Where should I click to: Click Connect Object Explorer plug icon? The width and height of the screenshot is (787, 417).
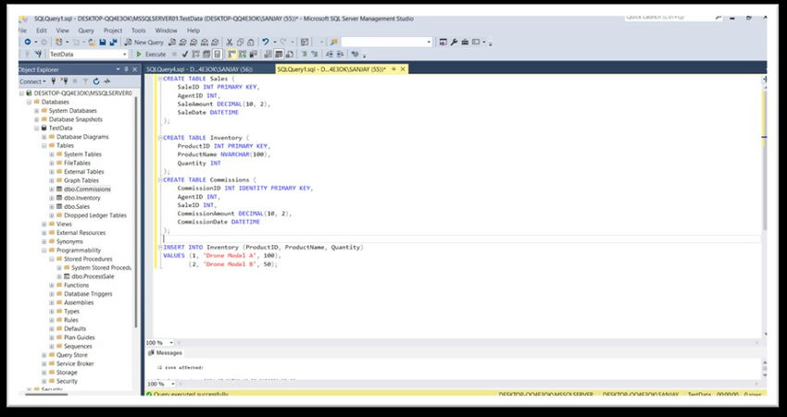54,81
